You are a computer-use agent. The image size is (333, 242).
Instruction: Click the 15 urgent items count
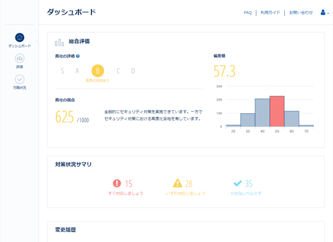pyautogui.click(x=128, y=183)
